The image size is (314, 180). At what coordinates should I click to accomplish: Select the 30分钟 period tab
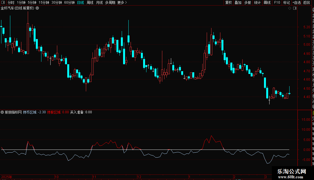tap(57, 2)
